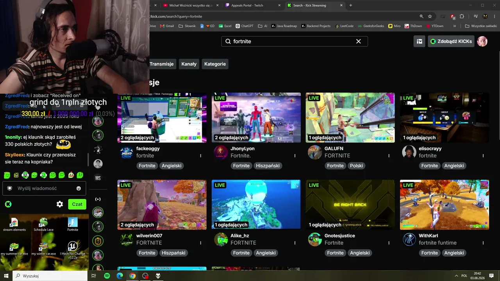Click the Polski tag under GALUFN
Viewport: 500px width, 281px height.
tap(357, 166)
